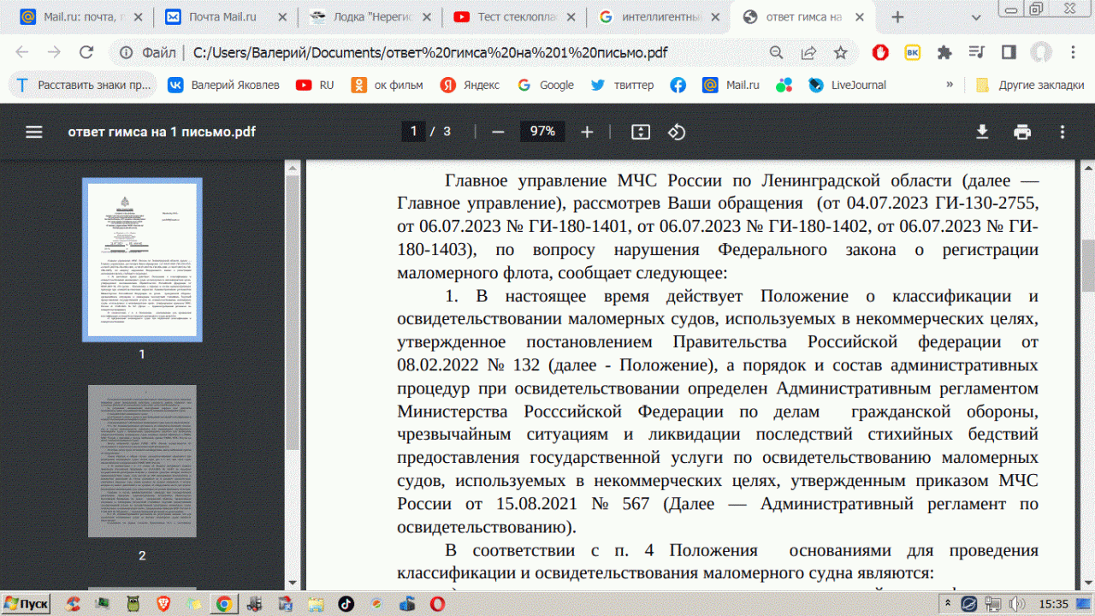Open PDF viewer more actions menu
The image size is (1095, 616).
tap(1062, 132)
